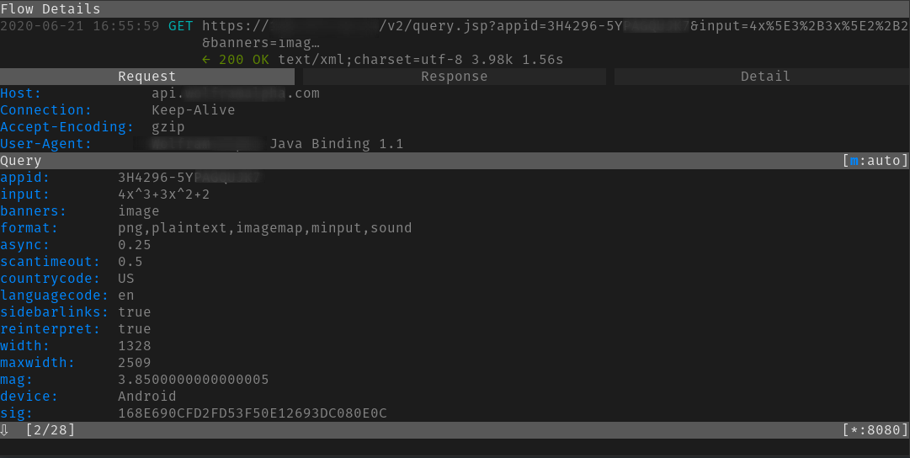The height and width of the screenshot is (458, 910).
Task: Select the format parameter value
Action: [264, 228]
